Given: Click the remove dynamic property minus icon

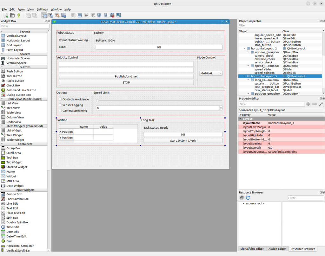Looking at the screenshot, I should [x=315, y=104].
